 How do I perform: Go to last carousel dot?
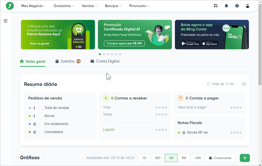click(x=120, y=54)
